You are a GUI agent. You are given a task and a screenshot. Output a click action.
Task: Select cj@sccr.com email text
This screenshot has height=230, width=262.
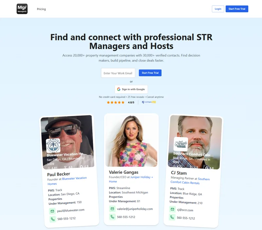pyautogui.click(x=185, y=210)
